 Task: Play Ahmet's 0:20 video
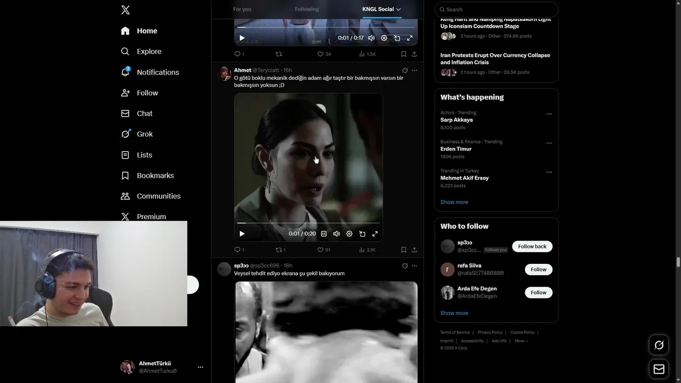242,234
